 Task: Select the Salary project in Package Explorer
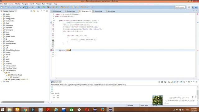7,61
